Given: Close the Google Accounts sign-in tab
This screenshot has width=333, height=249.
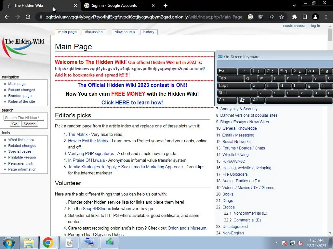Looking at the screenshot, I should [x=153, y=6].
